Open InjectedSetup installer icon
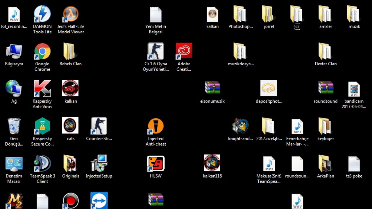372x209 pixels. (99, 163)
